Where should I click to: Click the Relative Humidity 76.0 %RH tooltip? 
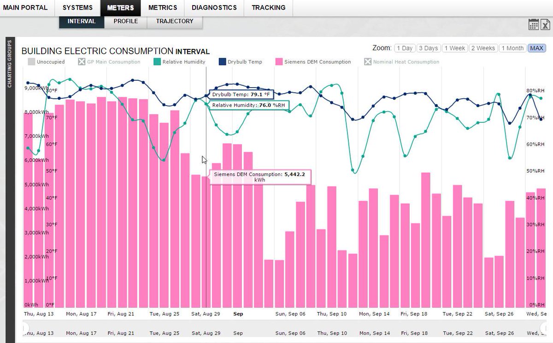click(249, 105)
